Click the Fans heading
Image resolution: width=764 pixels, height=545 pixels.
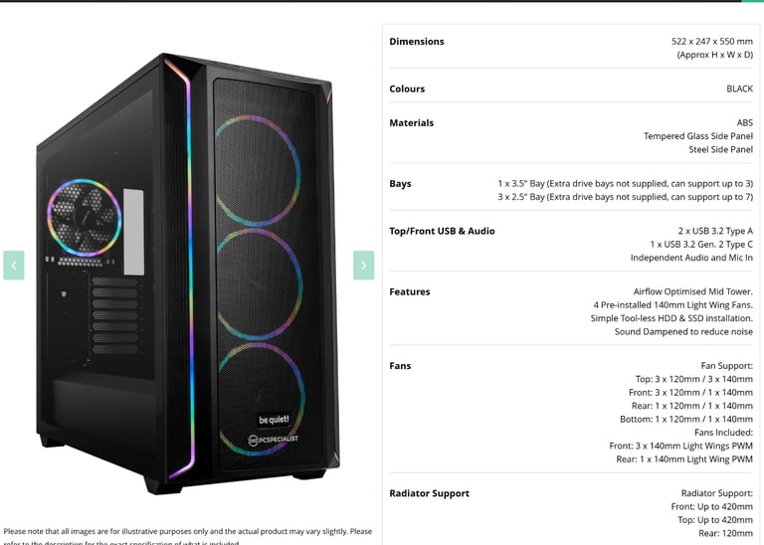[x=400, y=366]
